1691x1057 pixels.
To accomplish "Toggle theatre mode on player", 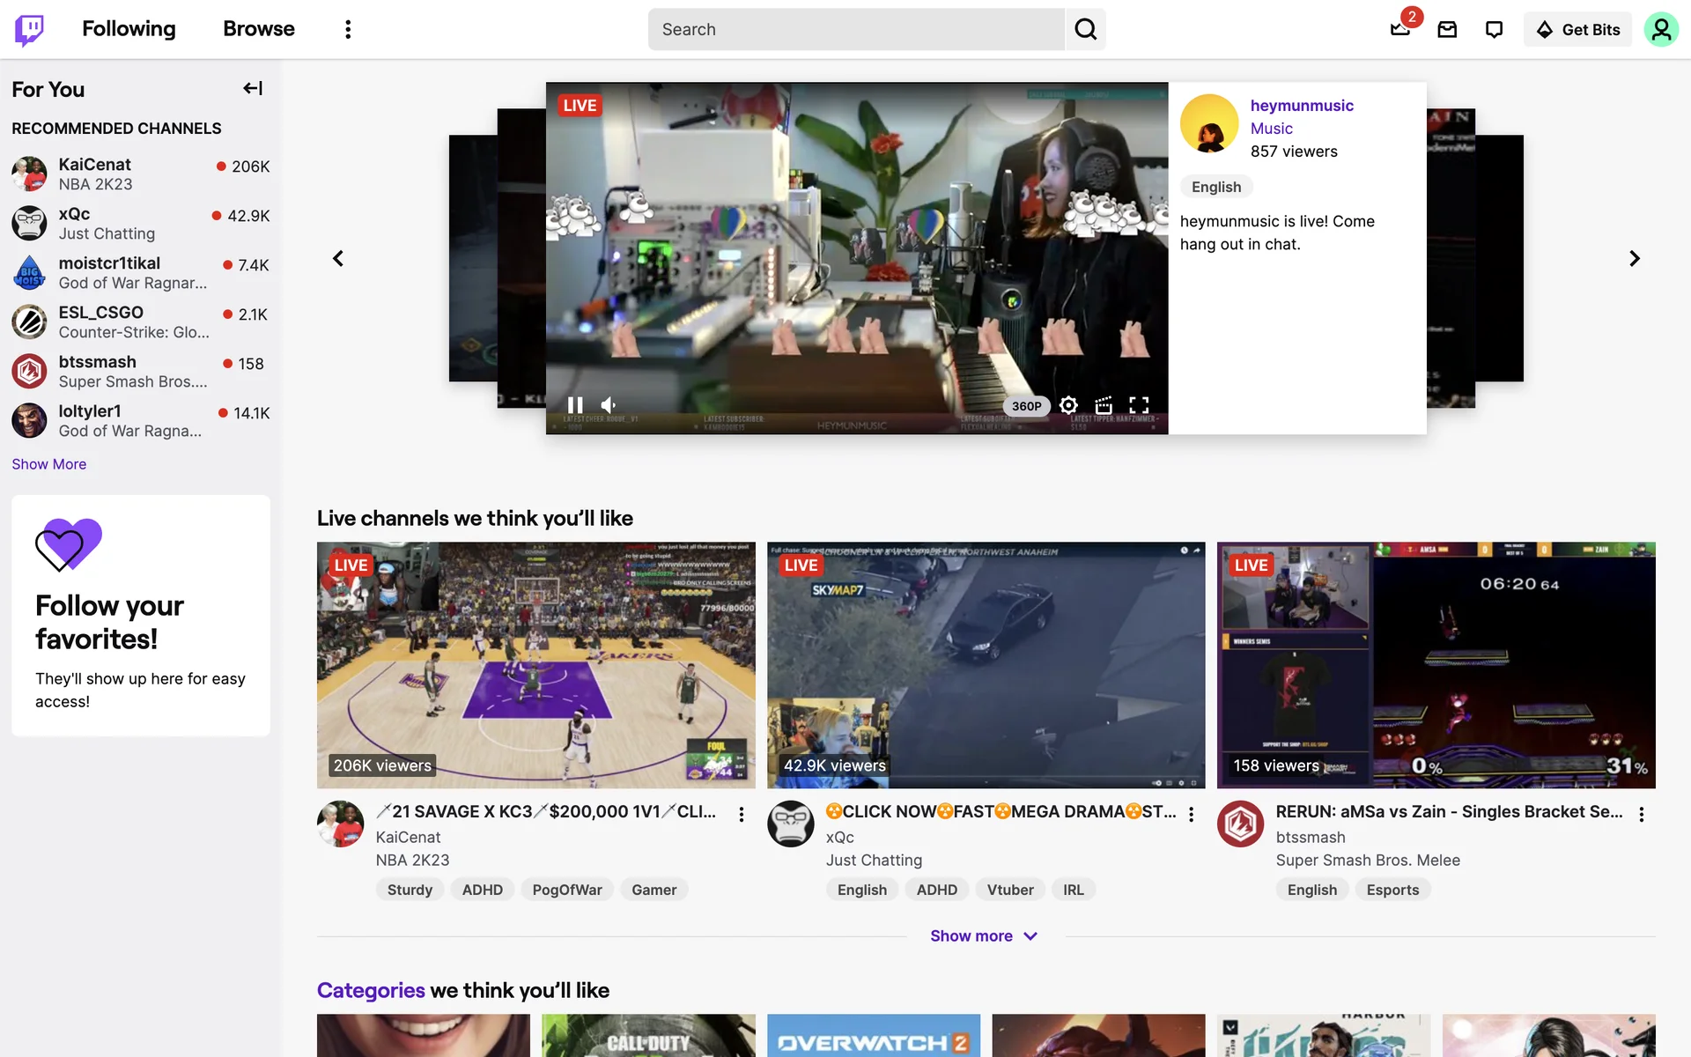I will point(1104,405).
